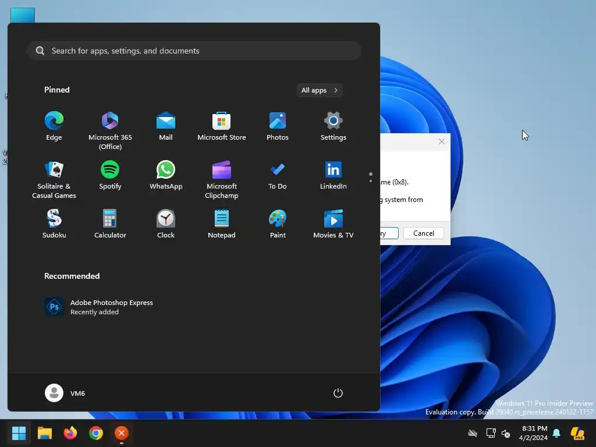The image size is (596, 447).
Task: Open WhatsApp
Action: (166, 176)
